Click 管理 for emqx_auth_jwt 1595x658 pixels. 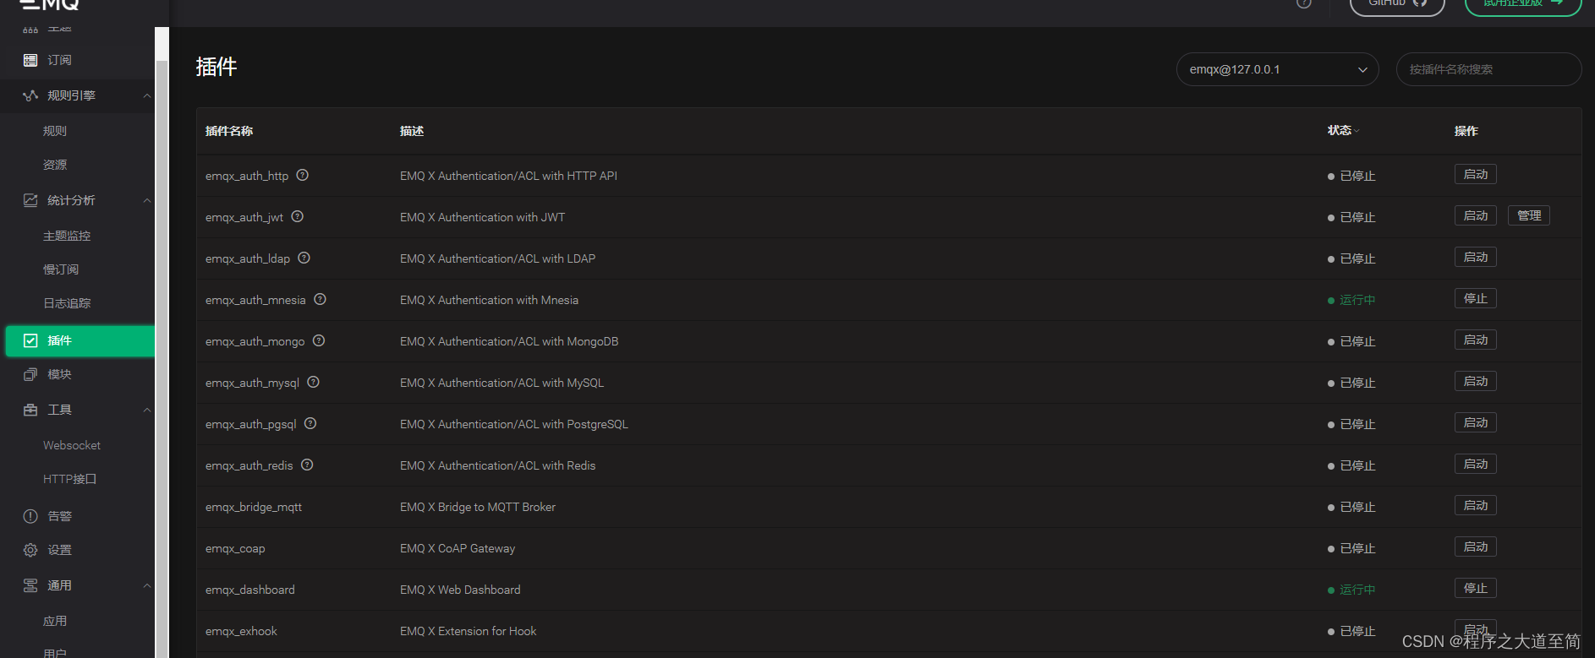(x=1529, y=215)
